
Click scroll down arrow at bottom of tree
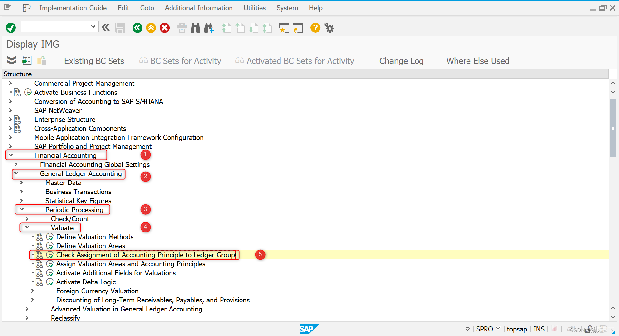(613, 317)
